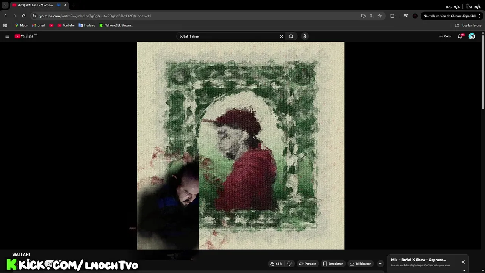
Task: Open the apps grid in bookmarks bar
Action: (5, 25)
